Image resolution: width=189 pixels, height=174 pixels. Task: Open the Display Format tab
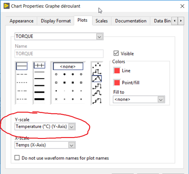(56, 21)
